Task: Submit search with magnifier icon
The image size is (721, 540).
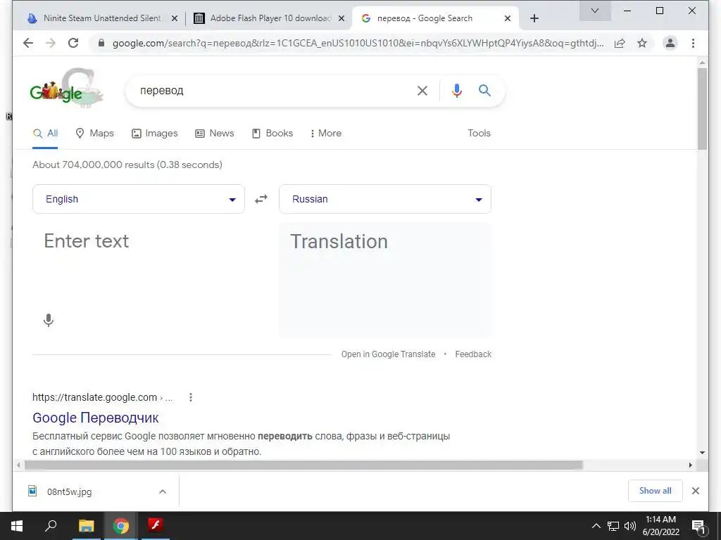Action: pyautogui.click(x=484, y=91)
